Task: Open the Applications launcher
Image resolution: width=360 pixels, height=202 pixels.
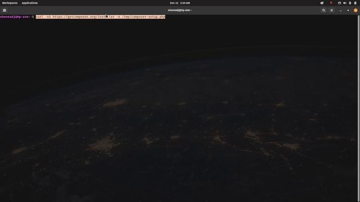Action: (x=30, y=3)
